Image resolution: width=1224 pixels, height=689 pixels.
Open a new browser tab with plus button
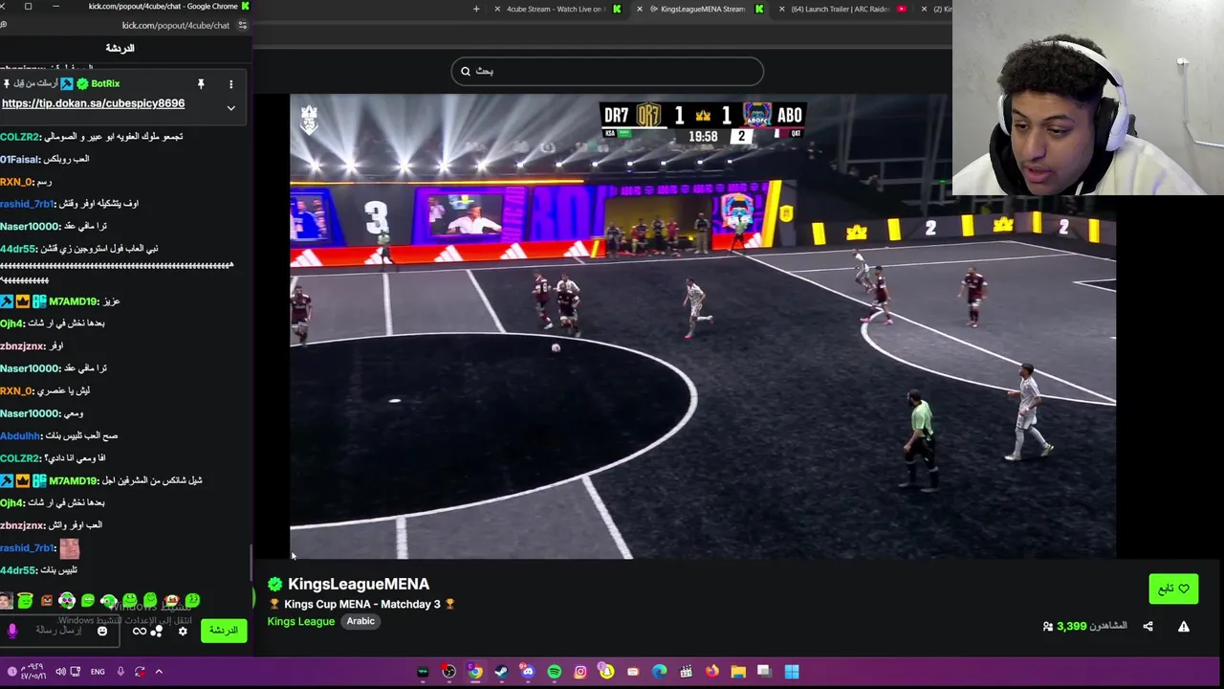click(x=476, y=9)
